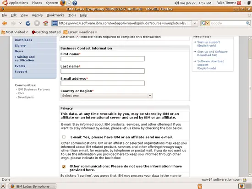252x189 pixels.
Task: Open the Getting Started bookmark
Action: [46, 32]
